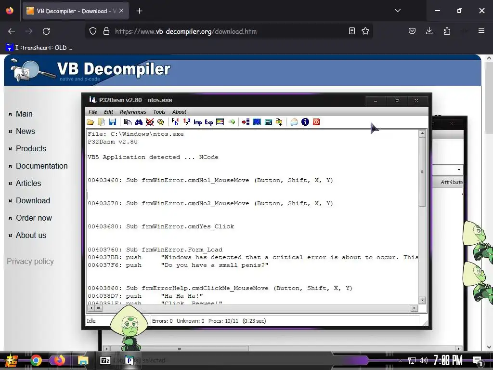
Task: Open a new Firefox tab
Action: tap(139, 11)
